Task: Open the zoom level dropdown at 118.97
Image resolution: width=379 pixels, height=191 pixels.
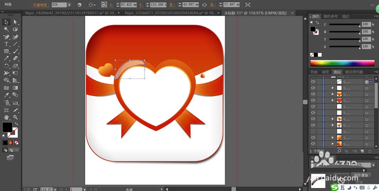Action: pos(55,189)
